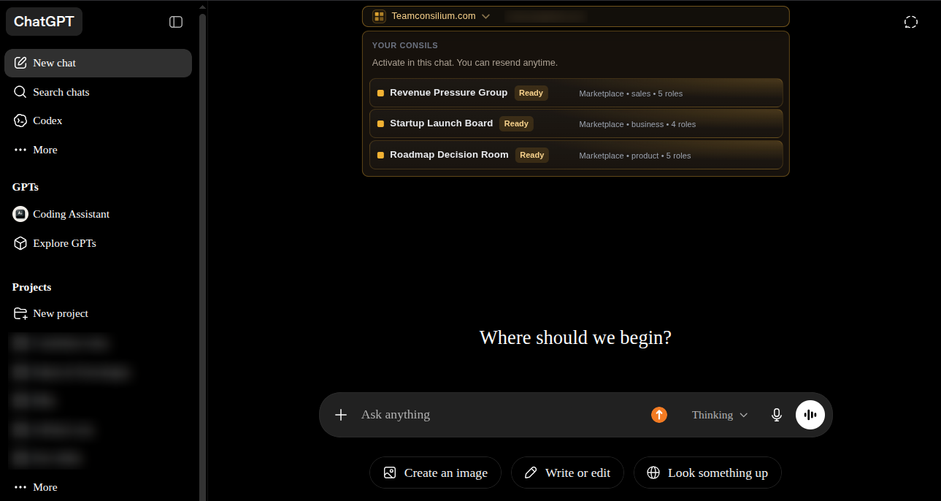The width and height of the screenshot is (941, 501).
Task: Click Ready badge of Roadmap Decision Room
Action: [531, 155]
